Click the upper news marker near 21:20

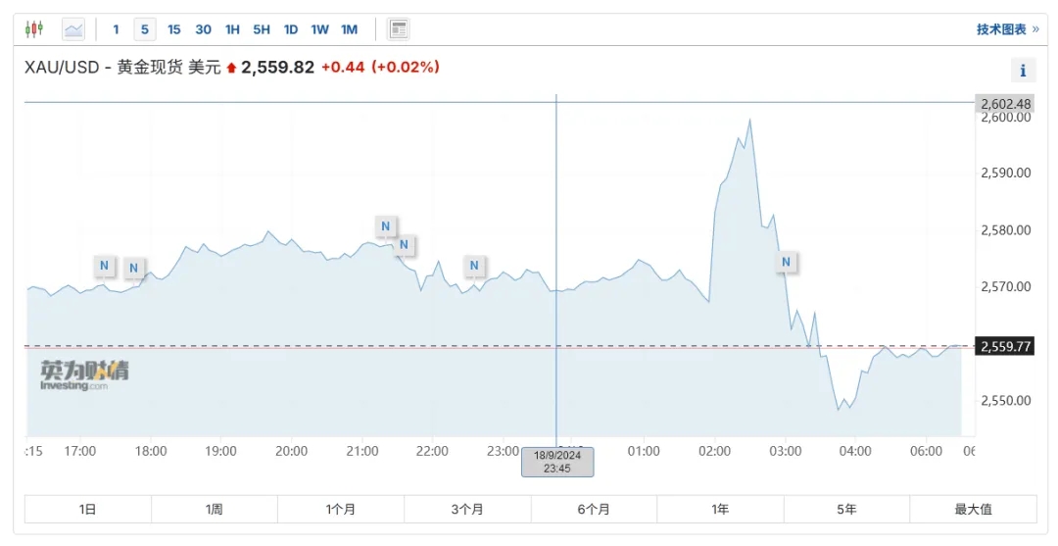tap(385, 226)
